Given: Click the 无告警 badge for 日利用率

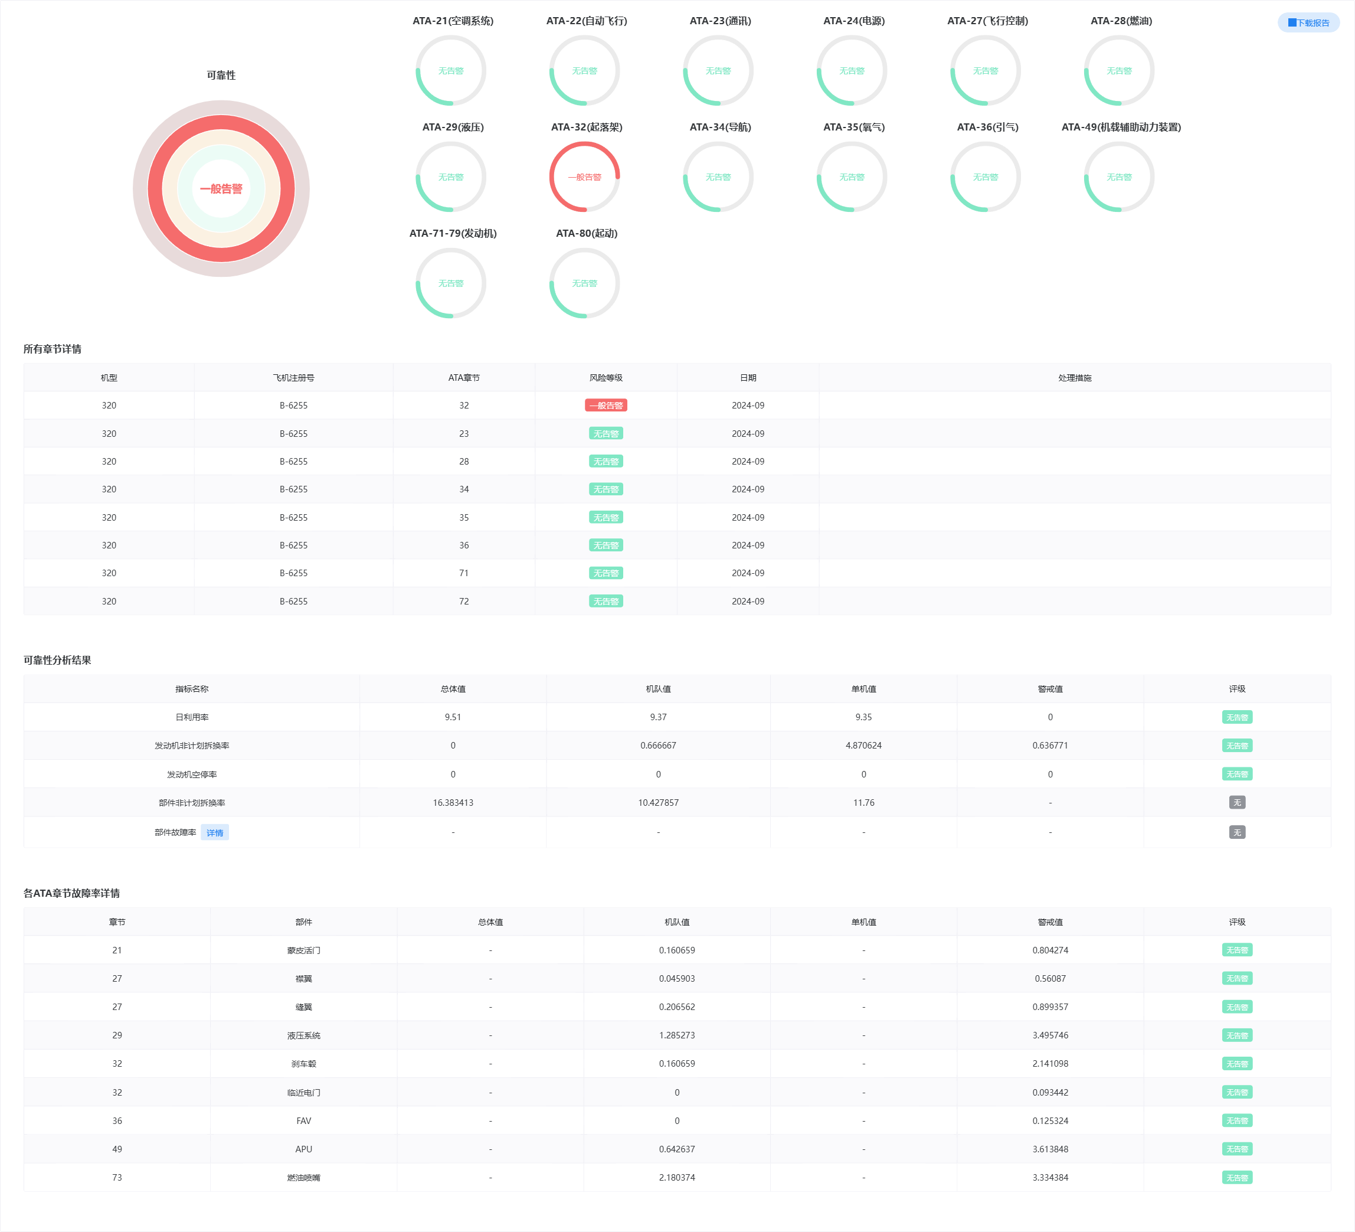Looking at the screenshot, I should [x=1237, y=718].
